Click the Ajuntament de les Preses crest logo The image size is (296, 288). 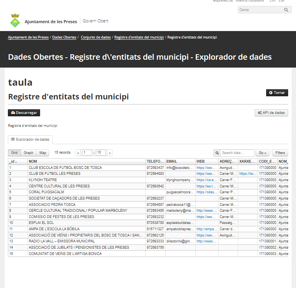15,21
